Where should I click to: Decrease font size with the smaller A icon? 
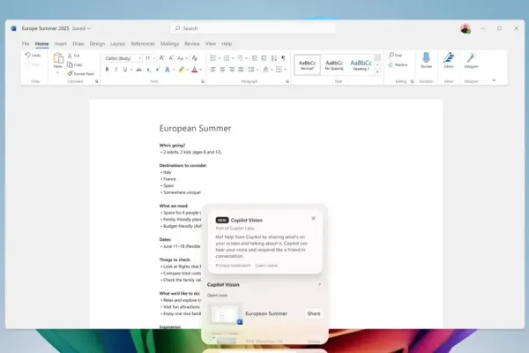(x=171, y=58)
